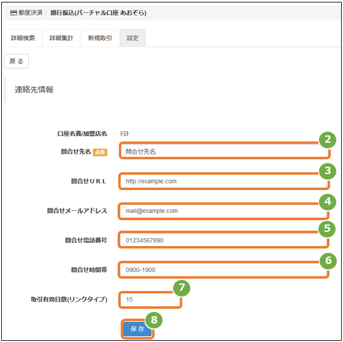This screenshot has width=343, height=342.
Task: Open the 都度決済 breadcrumb link
Action: click(x=30, y=13)
